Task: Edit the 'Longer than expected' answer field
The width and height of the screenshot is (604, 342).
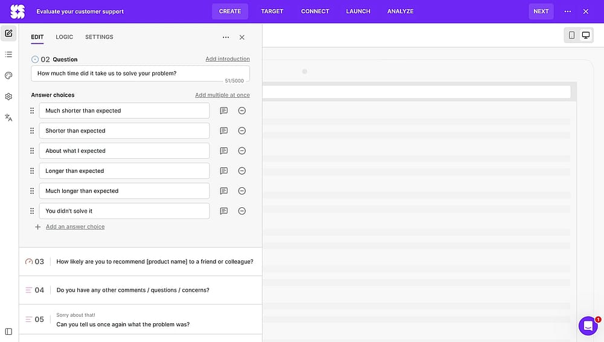Action: [x=124, y=171]
